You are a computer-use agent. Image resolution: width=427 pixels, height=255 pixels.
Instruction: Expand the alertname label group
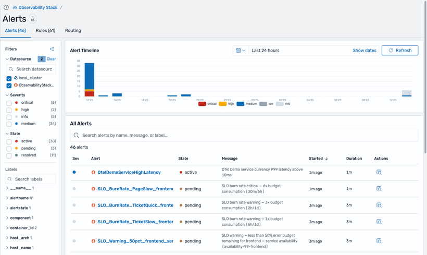tap(7, 198)
